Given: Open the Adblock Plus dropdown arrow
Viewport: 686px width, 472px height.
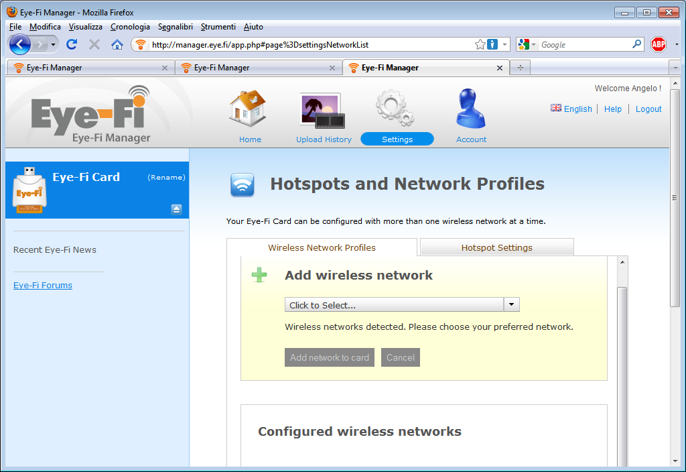Looking at the screenshot, I should pos(677,44).
